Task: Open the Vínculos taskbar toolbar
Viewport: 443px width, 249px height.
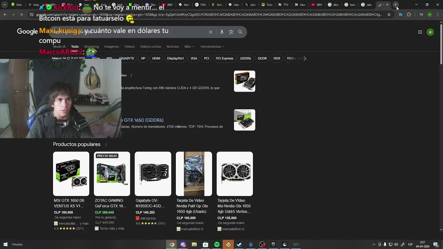Action: pyautogui.click(x=17, y=245)
